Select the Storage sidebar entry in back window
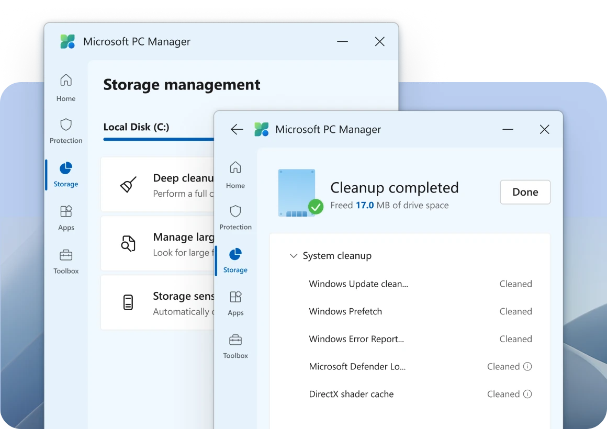 point(65,175)
